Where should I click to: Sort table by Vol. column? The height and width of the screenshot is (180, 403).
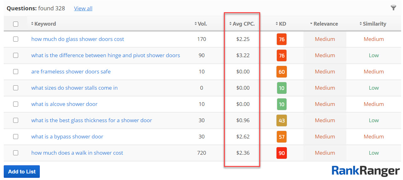click(x=200, y=24)
